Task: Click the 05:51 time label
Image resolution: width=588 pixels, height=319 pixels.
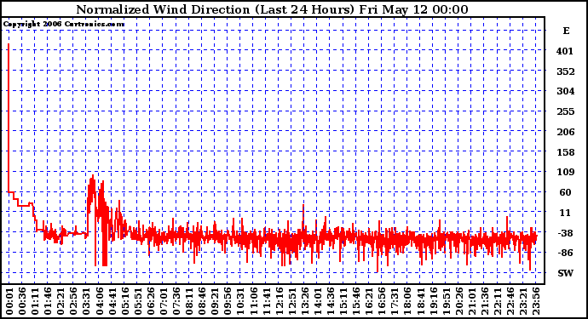Action: [137, 301]
